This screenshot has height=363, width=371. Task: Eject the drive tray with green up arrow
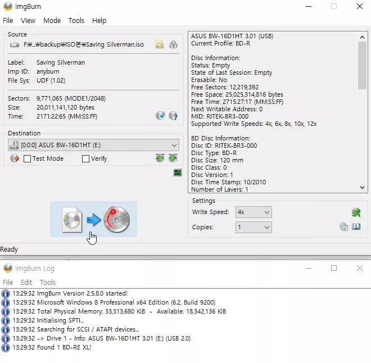(160, 158)
